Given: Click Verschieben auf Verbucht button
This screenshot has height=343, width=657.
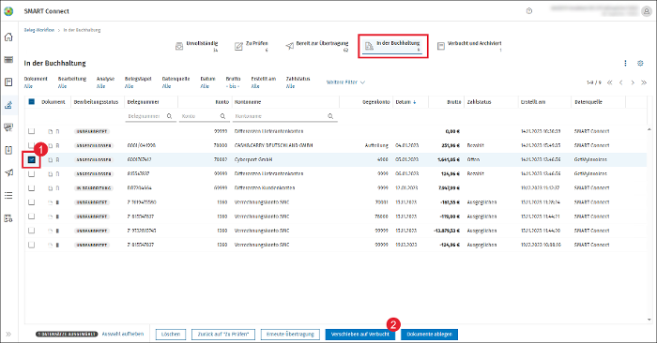Looking at the screenshot, I should click(x=359, y=335).
